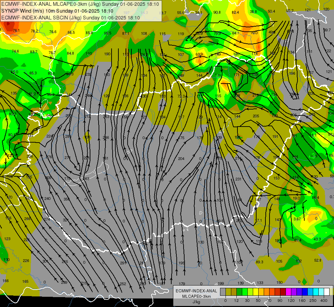The image size is (334, 307).
Task: Pick the bright green legend swatch
Action: [245, 292]
